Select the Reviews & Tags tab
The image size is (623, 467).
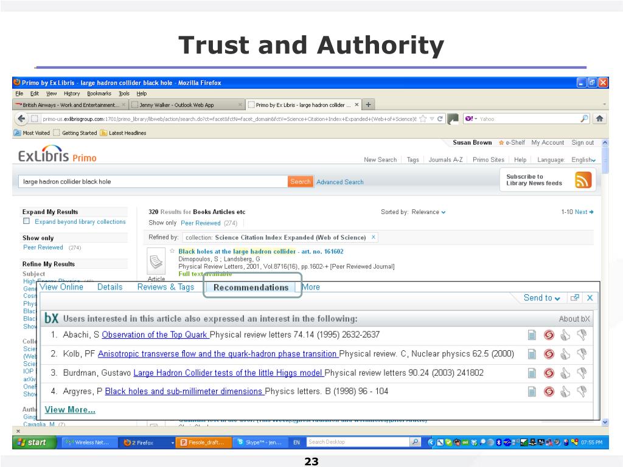pyautogui.click(x=165, y=287)
